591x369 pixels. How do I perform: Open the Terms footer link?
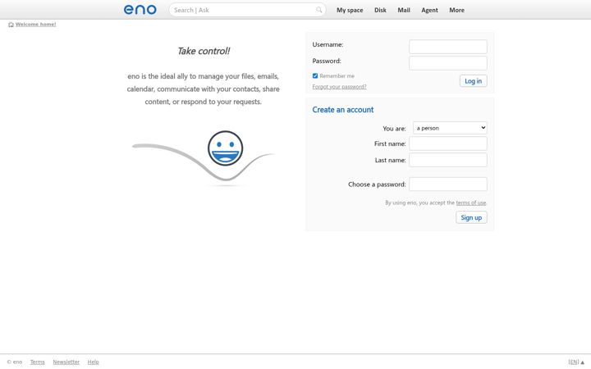click(x=37, y=362)
